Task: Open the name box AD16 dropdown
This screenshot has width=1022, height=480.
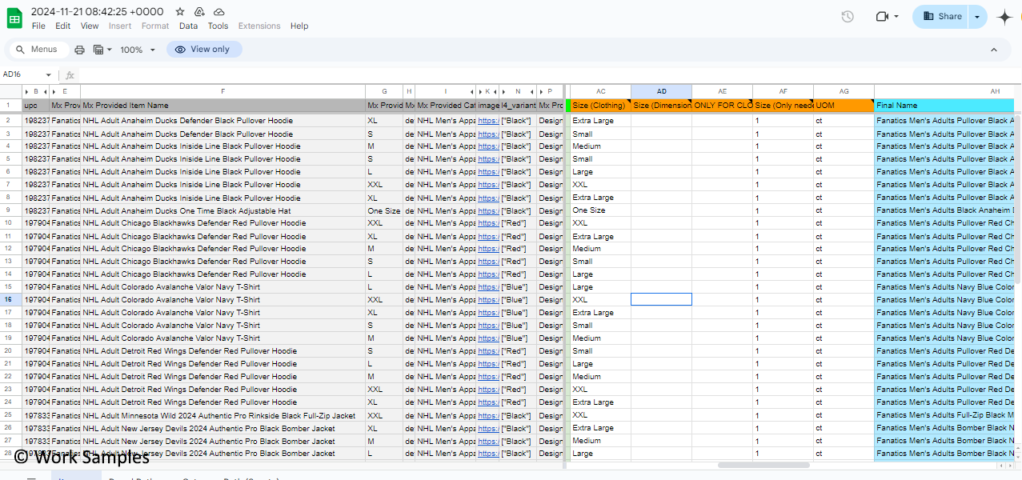Action: (48, 74)
